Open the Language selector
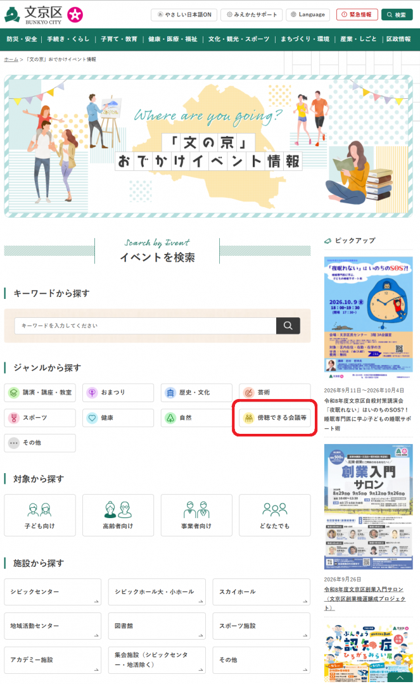The image size is (420, 684). (x=308, y=15)
